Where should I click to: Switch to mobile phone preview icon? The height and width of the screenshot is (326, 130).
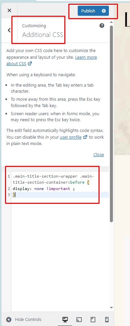(107, 320)
